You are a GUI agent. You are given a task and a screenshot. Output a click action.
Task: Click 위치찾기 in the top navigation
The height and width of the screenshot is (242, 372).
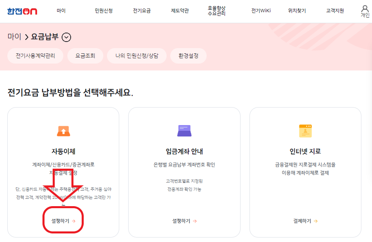296,11
